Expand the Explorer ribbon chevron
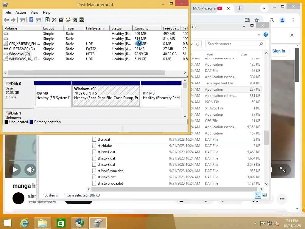305x229 pixels. 259,35
